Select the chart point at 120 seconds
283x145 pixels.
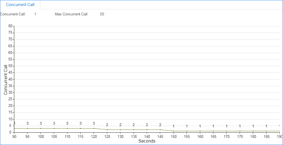(94, 128)
